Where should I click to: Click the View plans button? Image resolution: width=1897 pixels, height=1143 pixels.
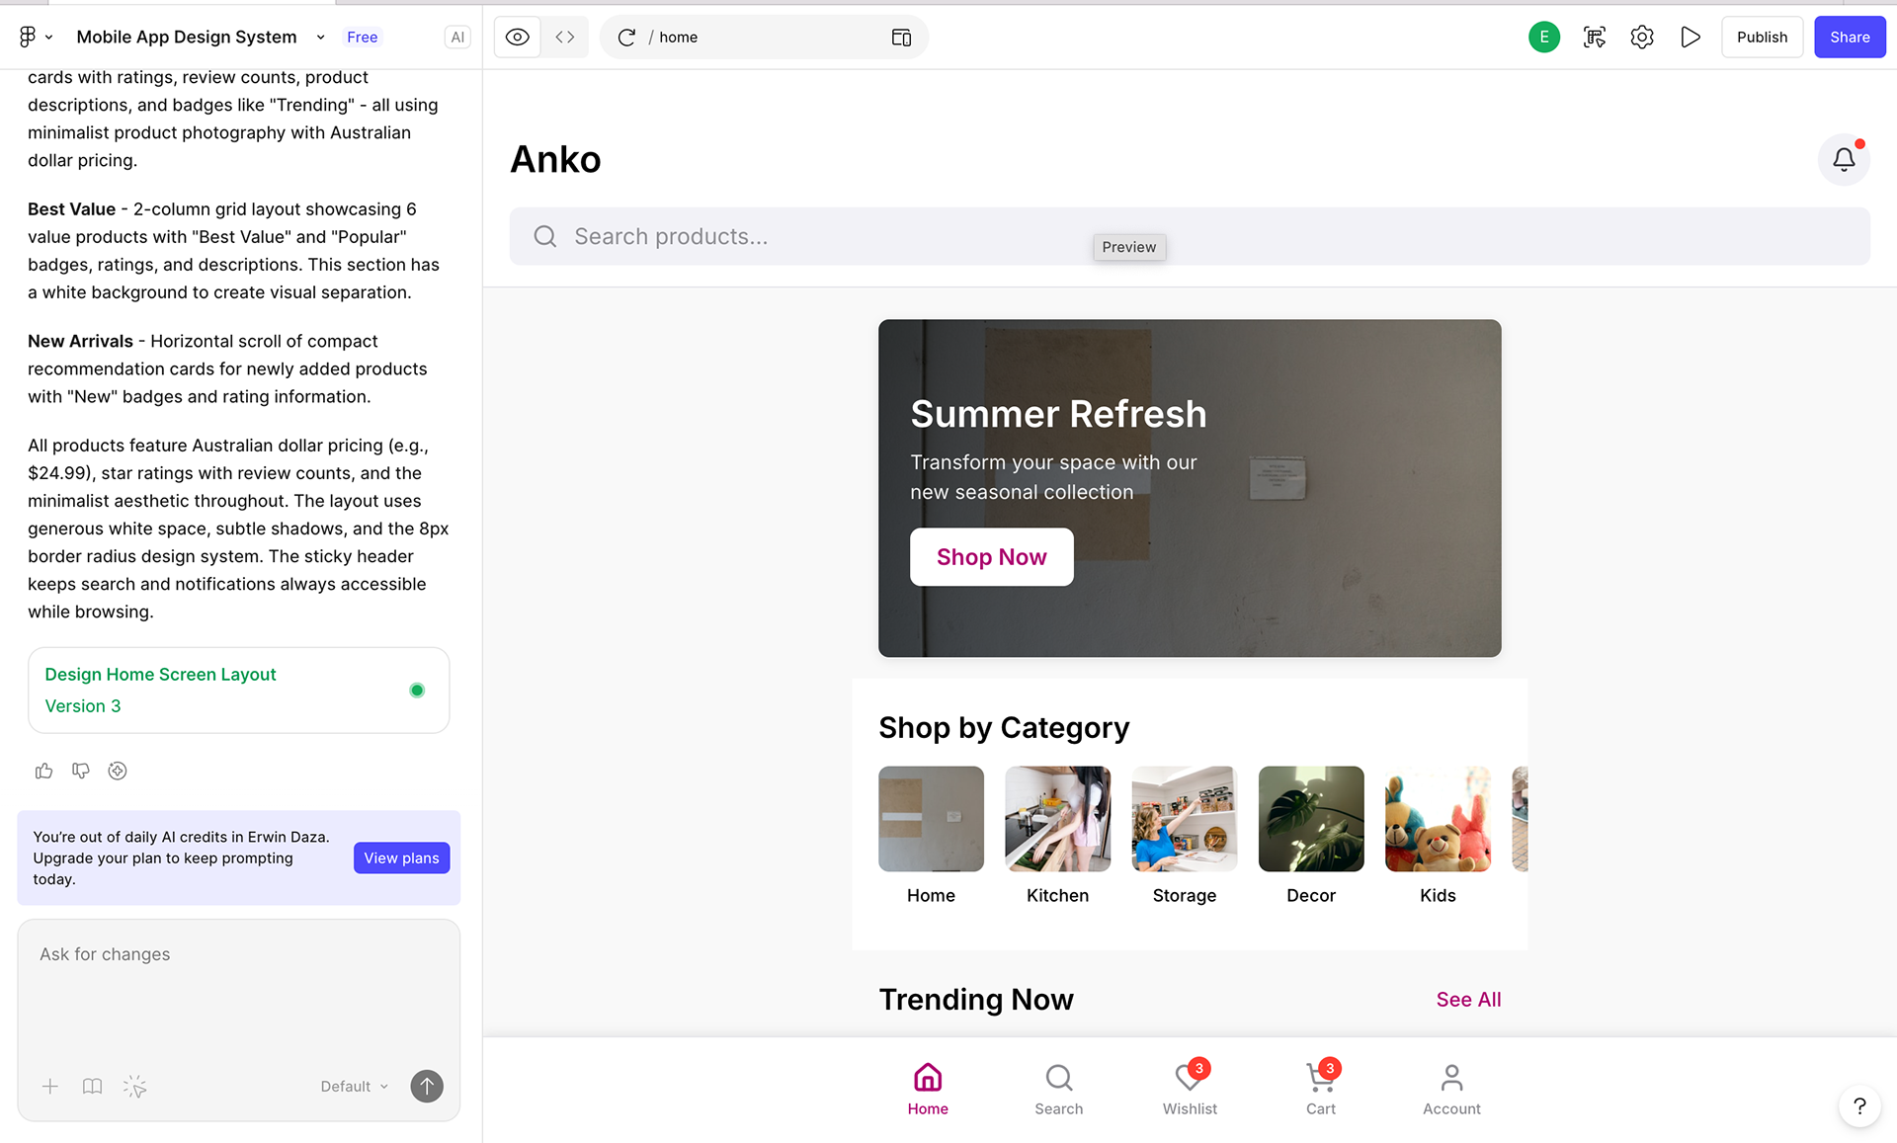(401, 857)
